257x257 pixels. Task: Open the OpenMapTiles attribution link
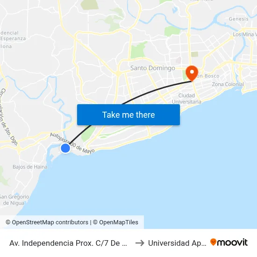(x=115, y=222)
